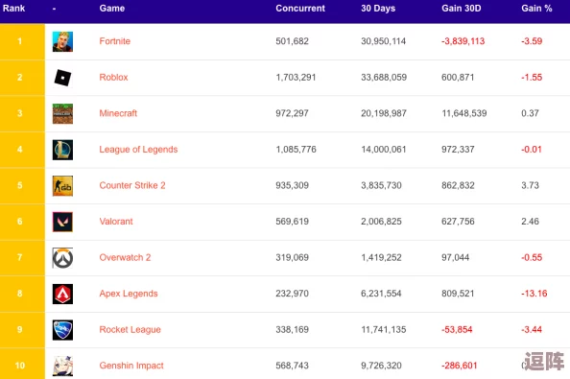Open the League of Legends icon
The image size is (570, 379).
(x=62, y=150)
